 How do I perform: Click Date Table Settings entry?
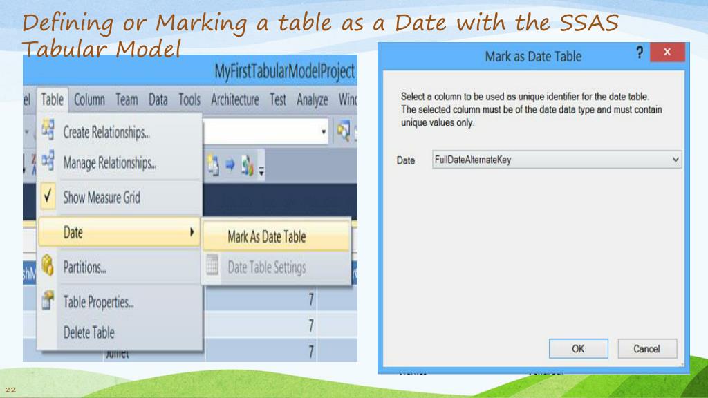pyautogui.click(x=277, y=267)
